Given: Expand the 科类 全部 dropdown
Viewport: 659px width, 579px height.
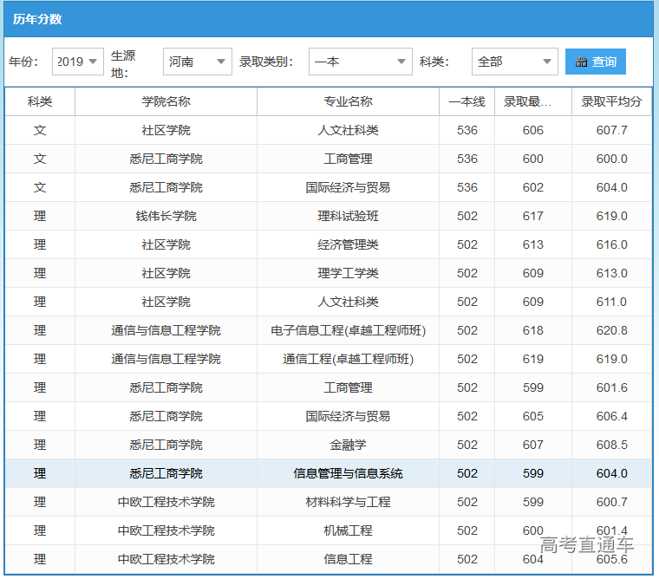Looking at the screenshot, I should tap(514, 62).
